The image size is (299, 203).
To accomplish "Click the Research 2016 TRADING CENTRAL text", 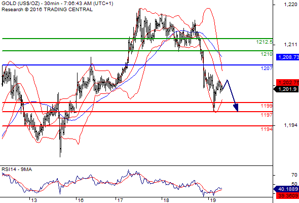I will coord(47,10).
